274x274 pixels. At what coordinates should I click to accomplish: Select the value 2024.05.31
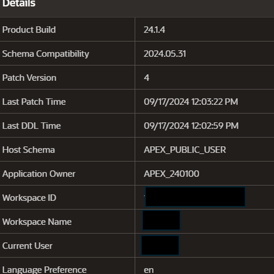pos(164,53)
